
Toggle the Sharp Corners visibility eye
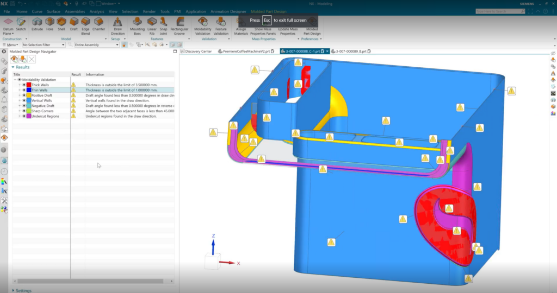24,111
